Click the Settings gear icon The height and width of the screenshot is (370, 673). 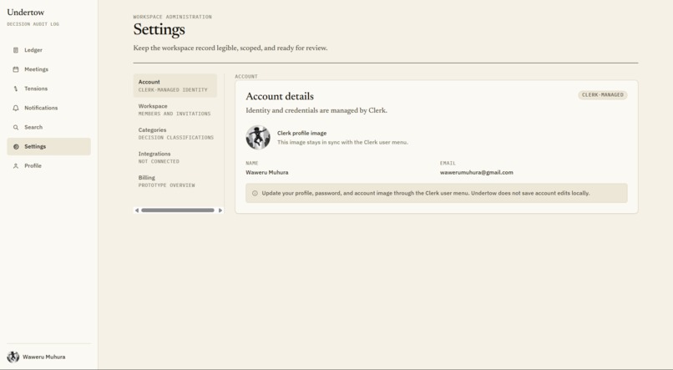[16, 147]
